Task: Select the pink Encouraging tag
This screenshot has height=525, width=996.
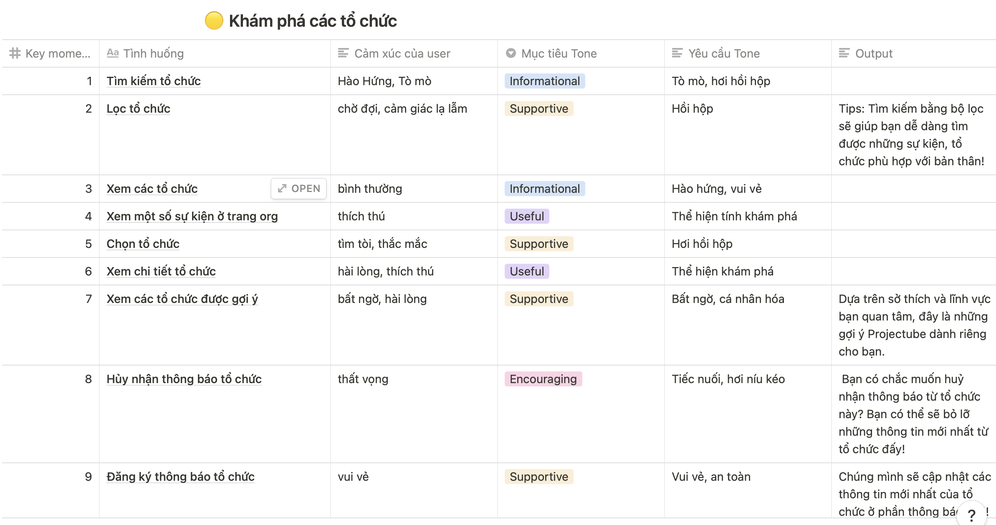Action: pos(543,379)
